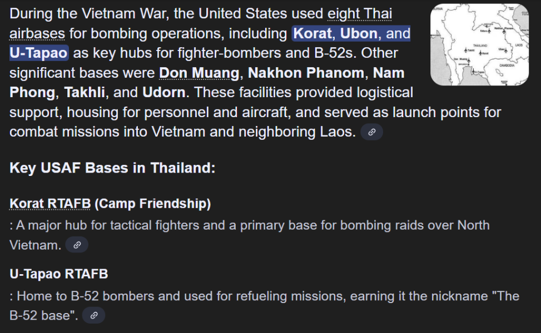541x333 pixels.
Task: Open the Thailand airbases map thumbnail
Action: (x=479, y=45)
